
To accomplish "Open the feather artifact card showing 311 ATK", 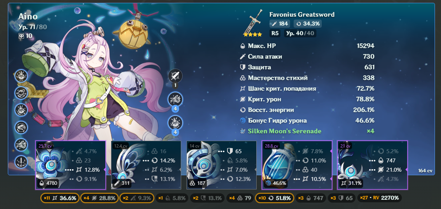I will (146, 165).
